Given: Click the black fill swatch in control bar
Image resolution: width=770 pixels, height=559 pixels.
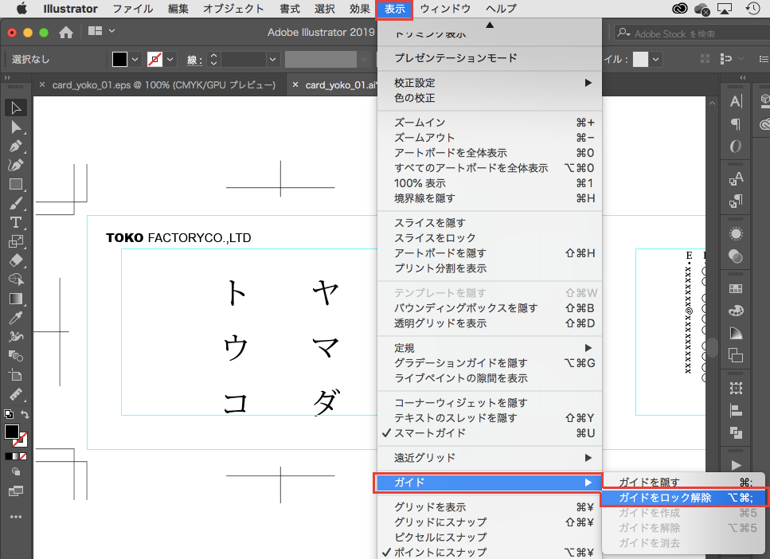Looking at the screenshot, I should pyautogui.click(x=119, y=60).
